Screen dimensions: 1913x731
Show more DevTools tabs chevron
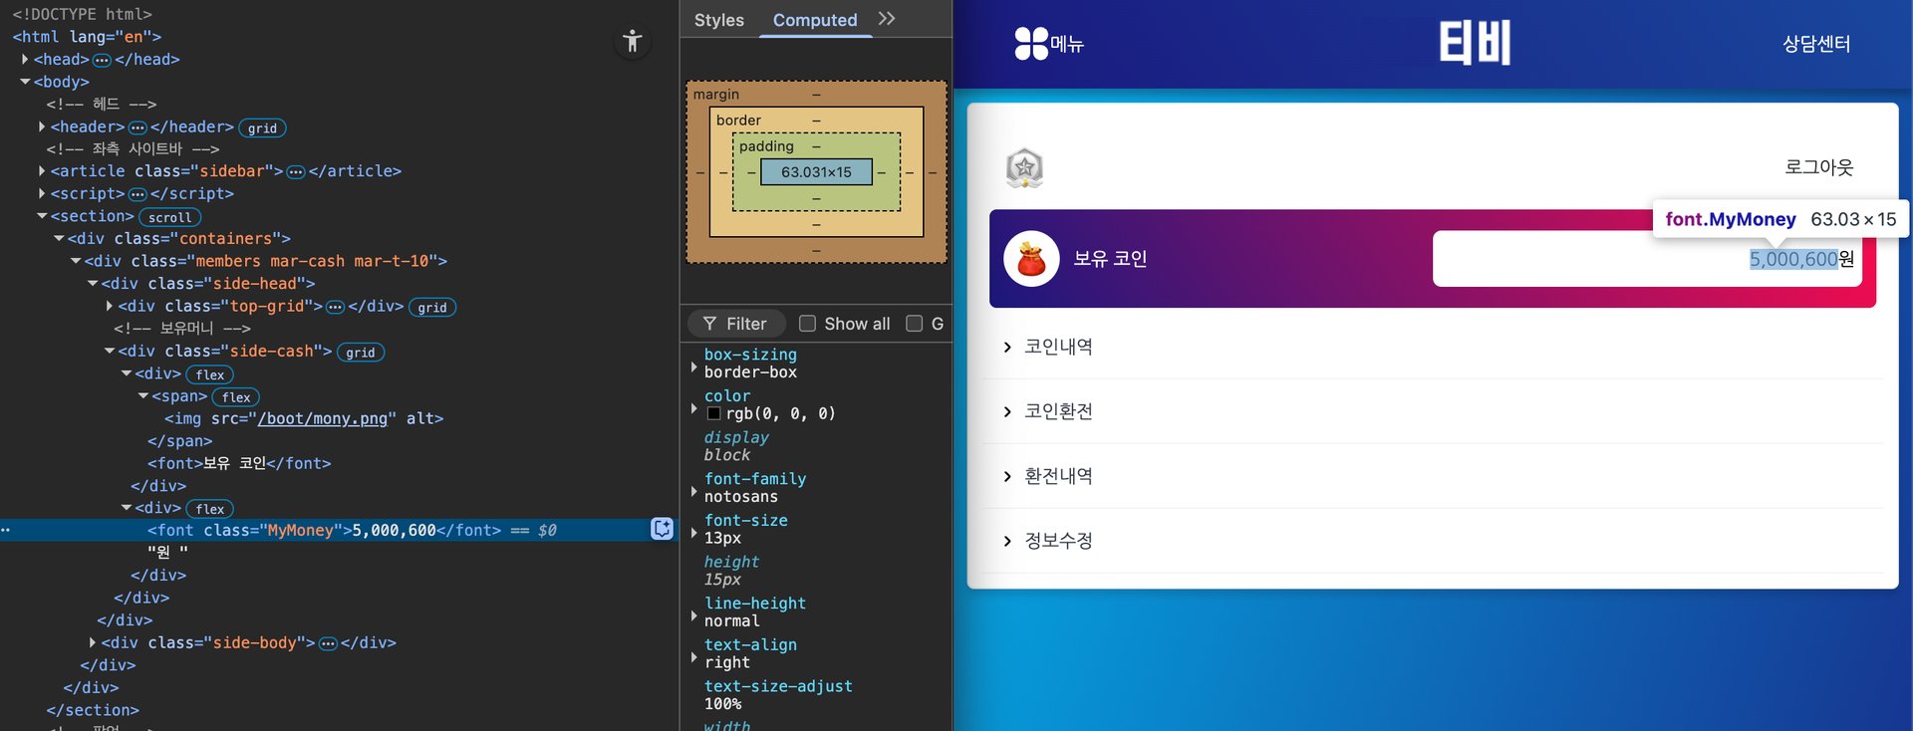click(x=887, y=19)
